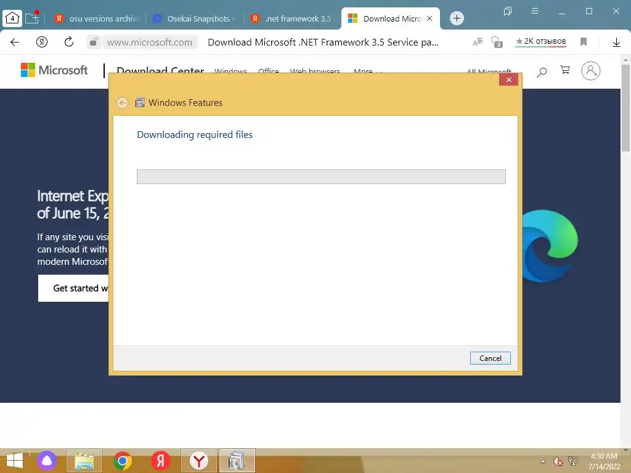This screenshot has width=631, height=473.
Task: Click the site security padlock icon
Action: click(x=94, y=42)
